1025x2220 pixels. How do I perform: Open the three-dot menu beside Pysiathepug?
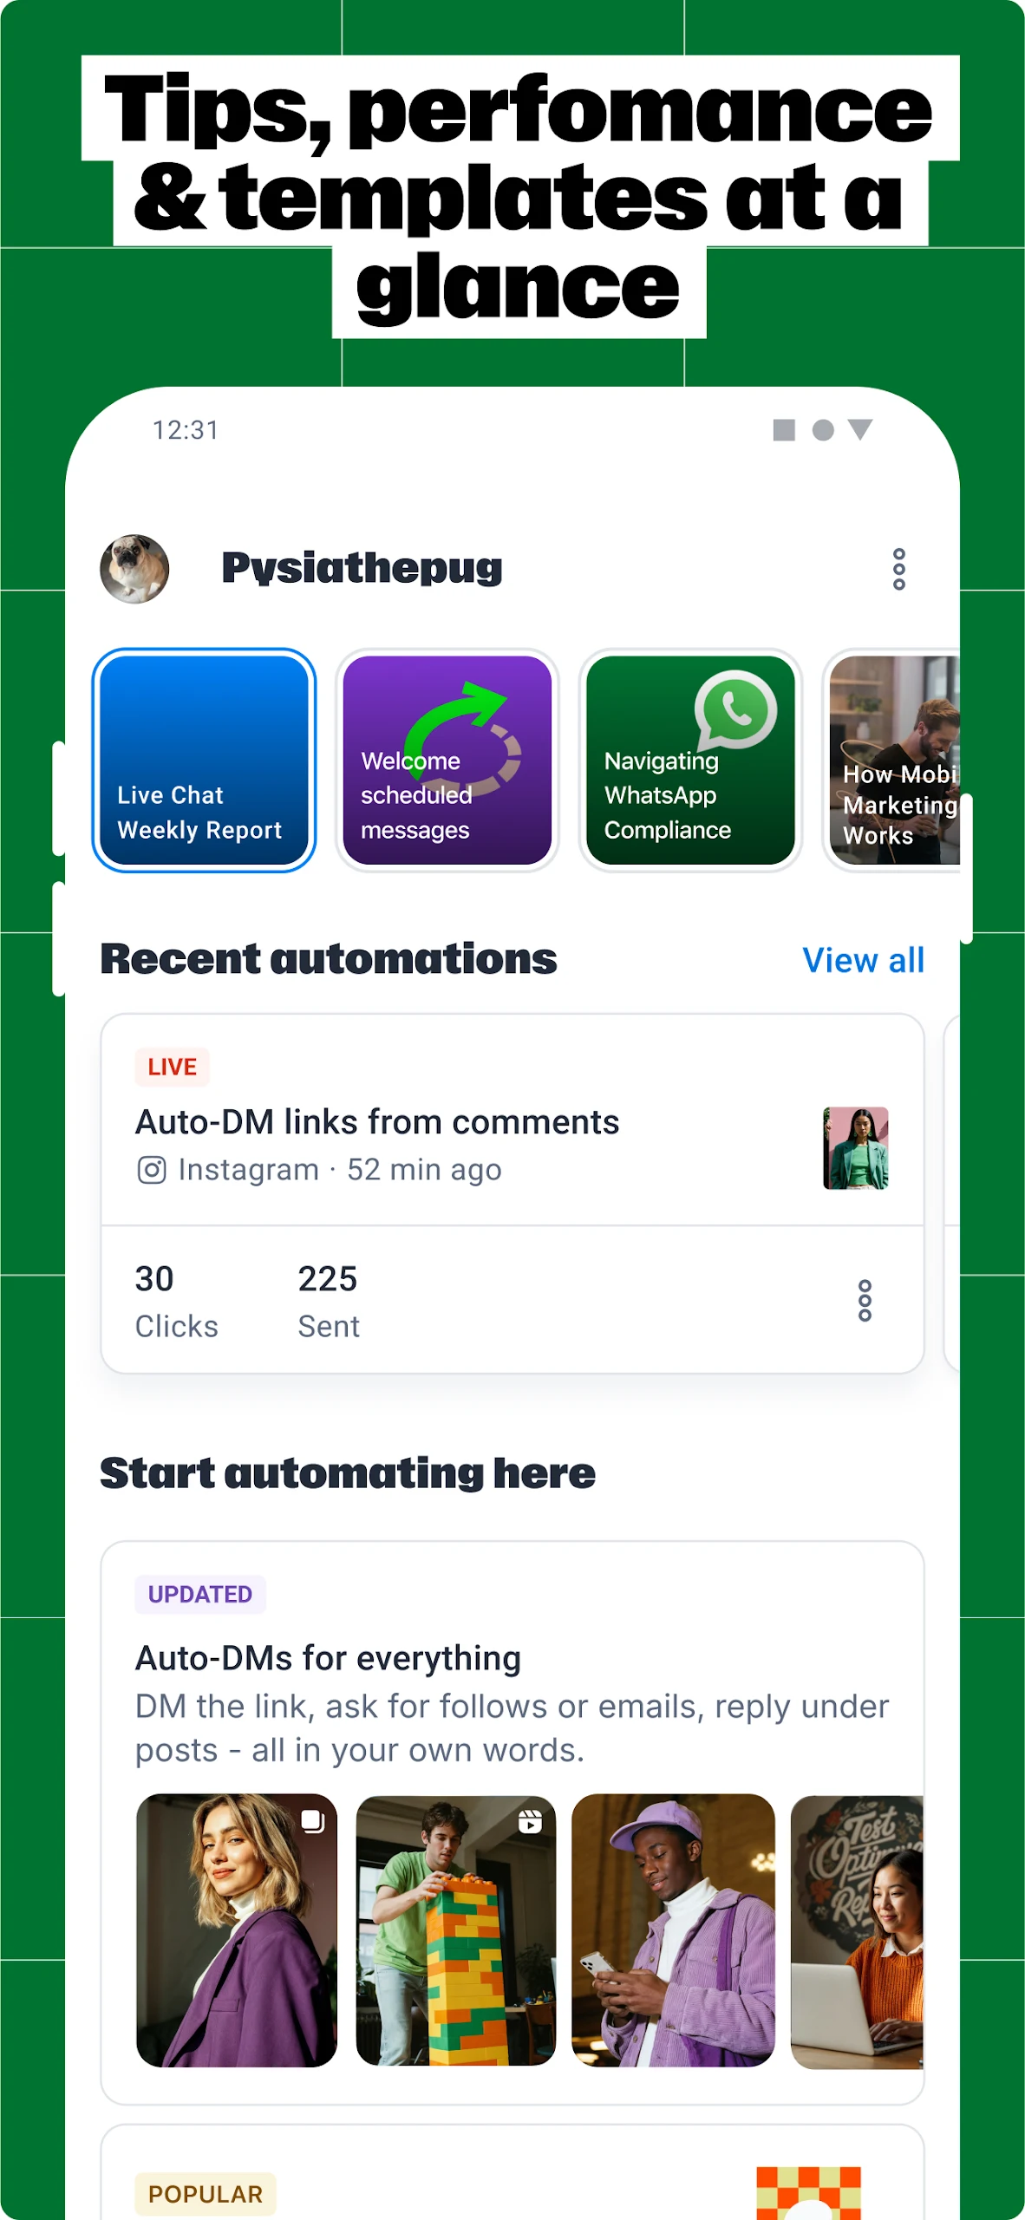(x=898, y=570)
